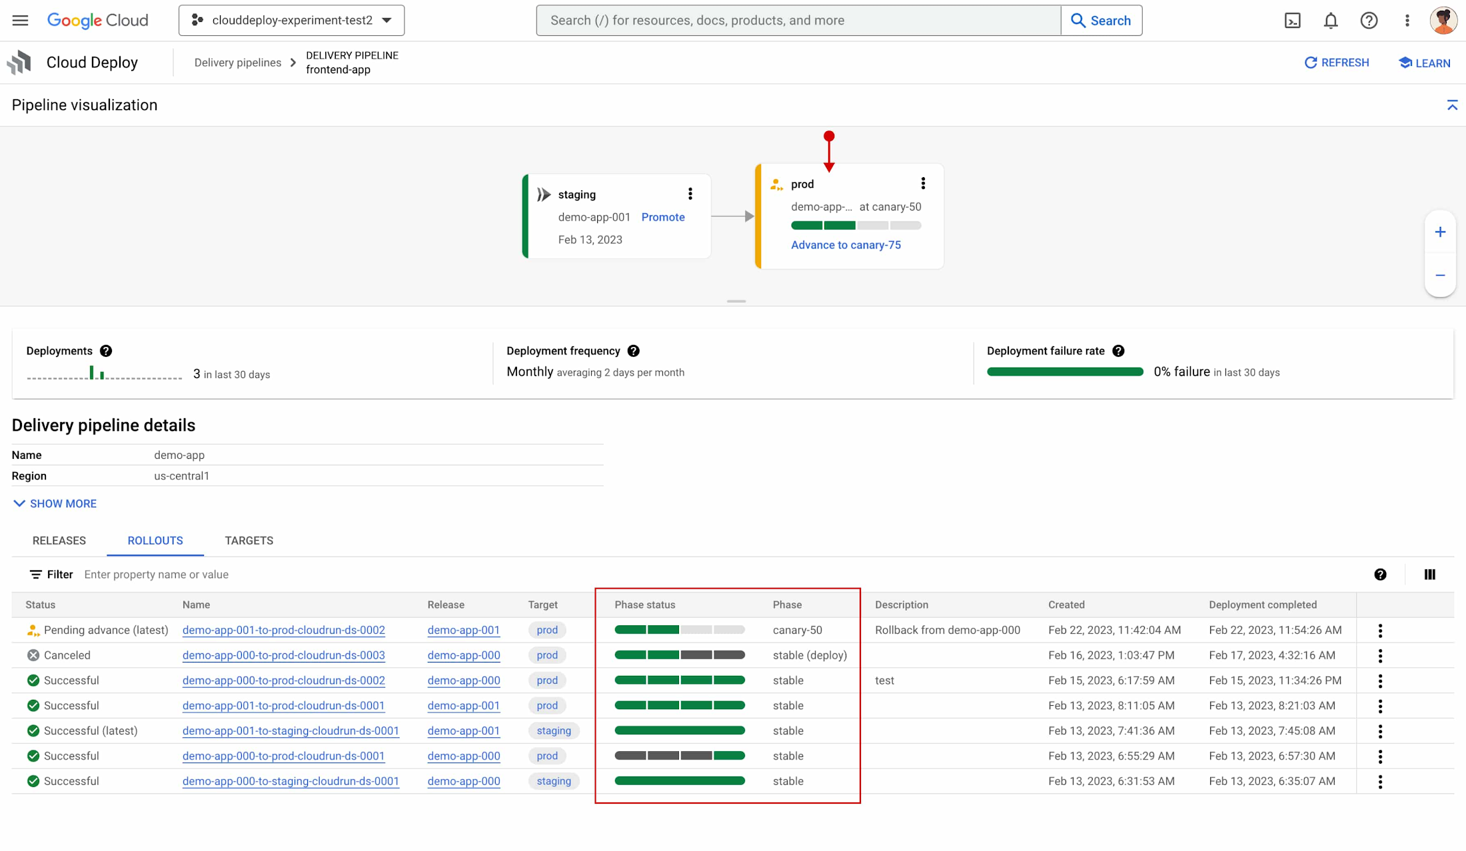Open row actions for demo-app-001-to-prod-cloudrun-ds-0001
The width and height of the screenshot is (1466, 851).
coord(1380,706)
